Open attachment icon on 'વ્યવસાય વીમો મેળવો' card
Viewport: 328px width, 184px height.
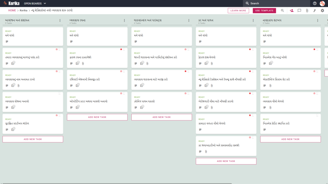[x=270, y=108]
